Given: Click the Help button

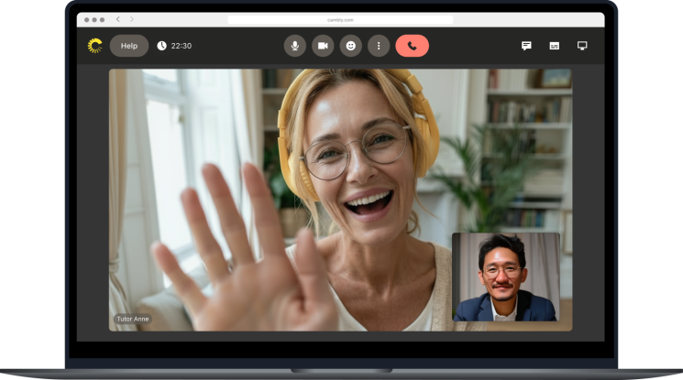Looking at the screenshot, I should [x=129, y=46].
